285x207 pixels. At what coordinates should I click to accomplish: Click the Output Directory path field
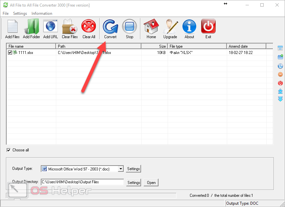[82, 182]
